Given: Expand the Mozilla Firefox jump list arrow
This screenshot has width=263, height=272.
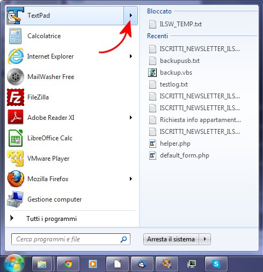Looking at the screenshot, I should 131,179.
